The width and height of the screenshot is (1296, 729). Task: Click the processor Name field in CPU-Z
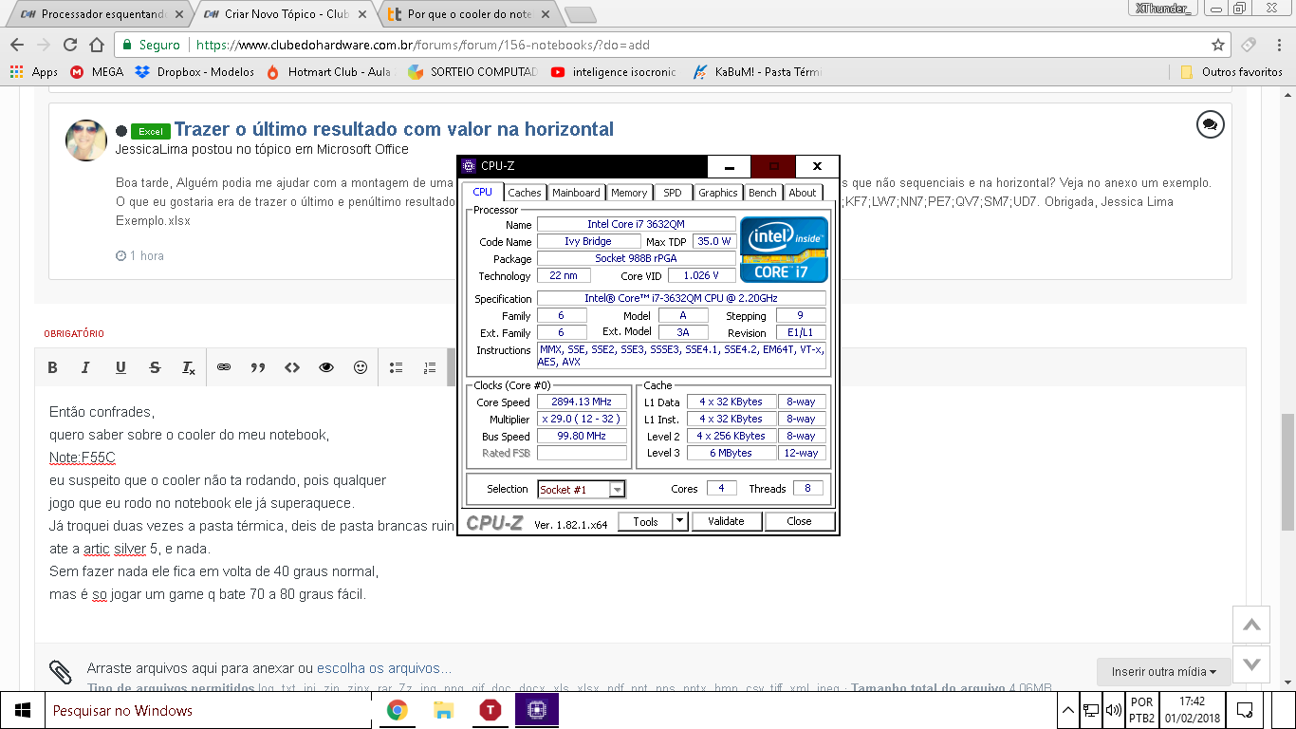636,224
